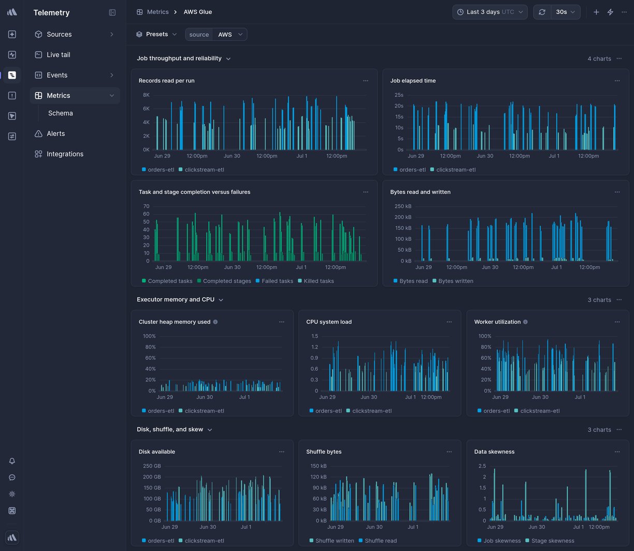This screenshot has width=634, height=551.
Task: Open Task and stage completion chart menu
Action: 366,192
